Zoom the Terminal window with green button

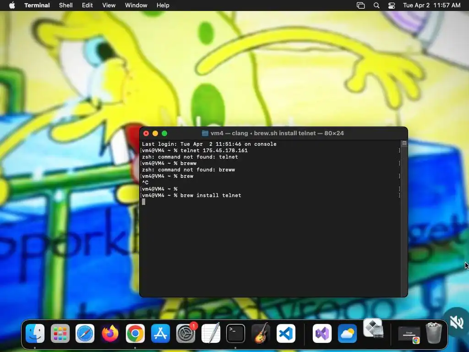[164, 133]
